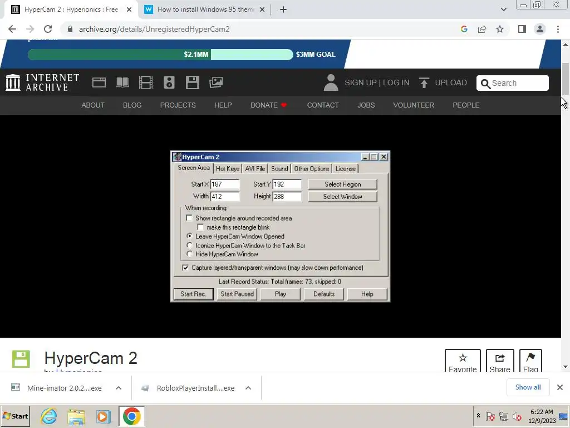Open the Internet Archive video film icon

click(146, 82)
